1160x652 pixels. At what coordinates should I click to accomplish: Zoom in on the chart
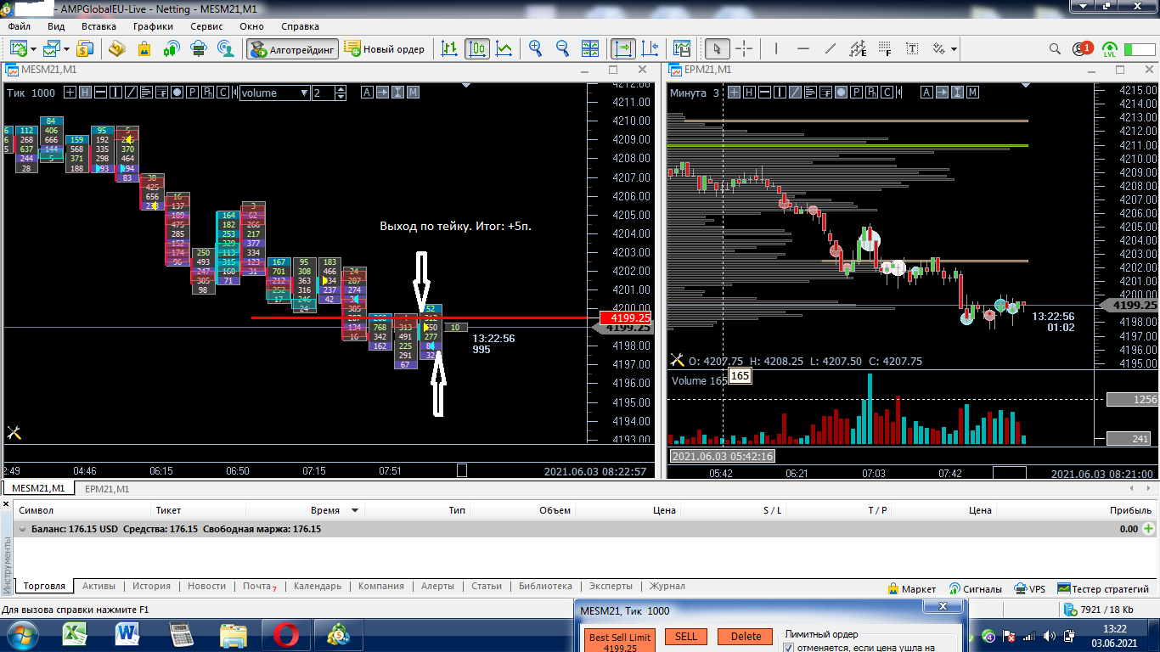535,48
